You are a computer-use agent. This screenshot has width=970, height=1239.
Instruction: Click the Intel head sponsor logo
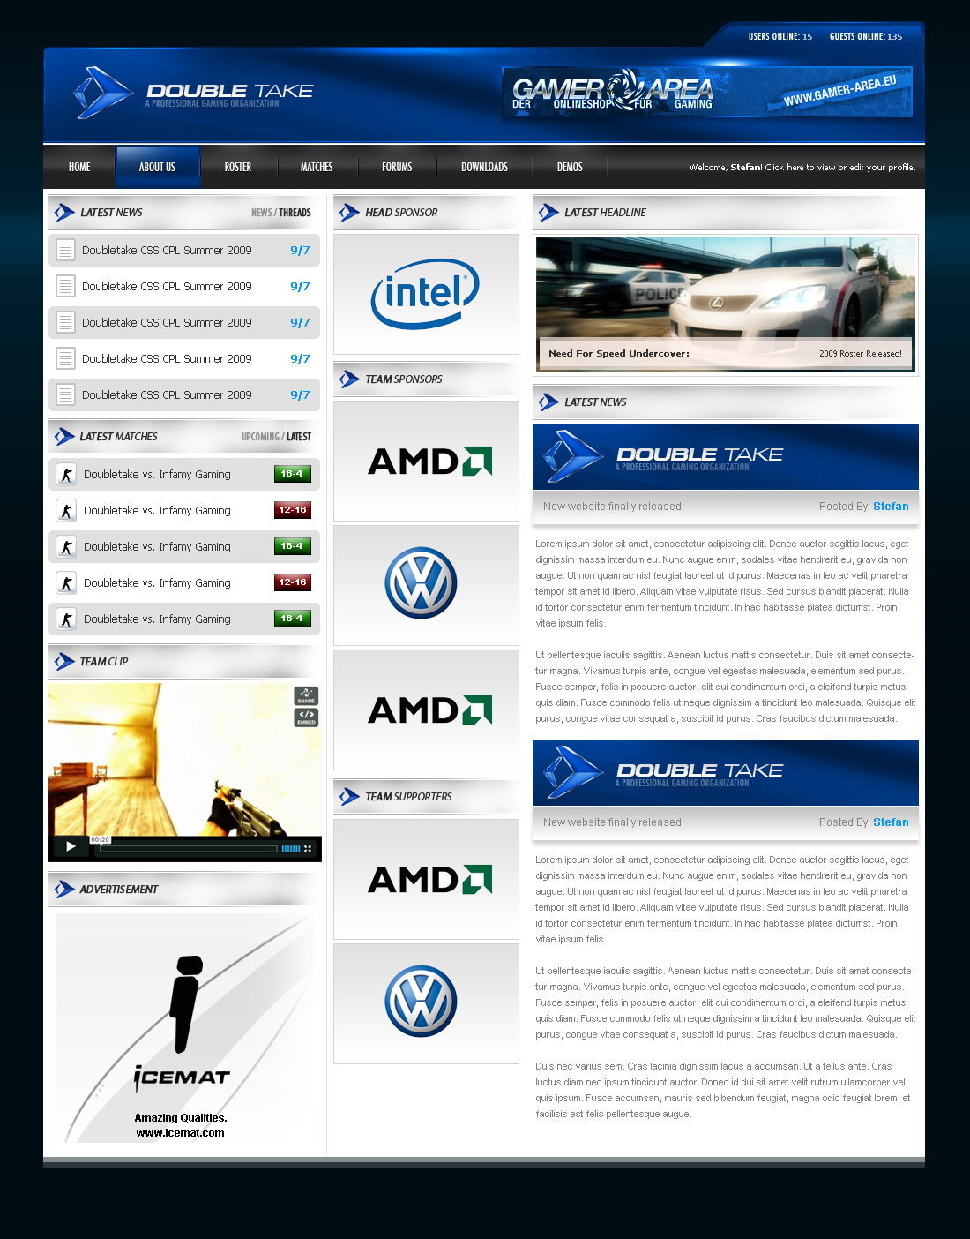click(426, 293)
